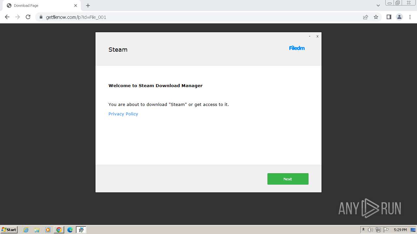This screenshot has width=417, height=234.
Task: Expand the tab search dropdown
Action: click(378, 6)
